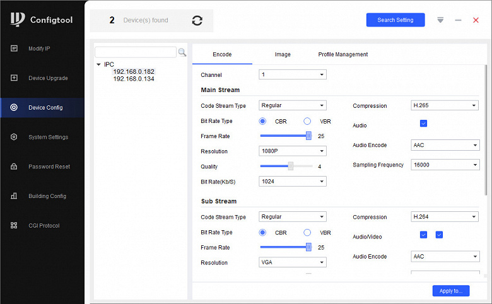
Task: Select the CGI Protocol icon
Action: click(14, 226)
